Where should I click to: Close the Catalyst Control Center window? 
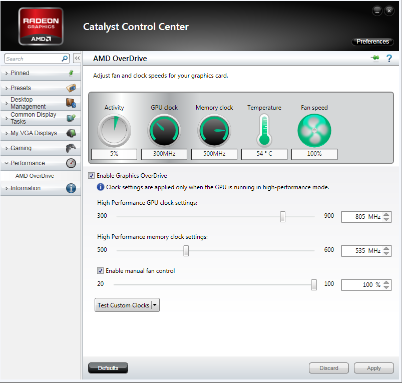389,11
